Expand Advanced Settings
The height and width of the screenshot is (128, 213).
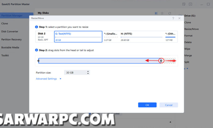46,79
